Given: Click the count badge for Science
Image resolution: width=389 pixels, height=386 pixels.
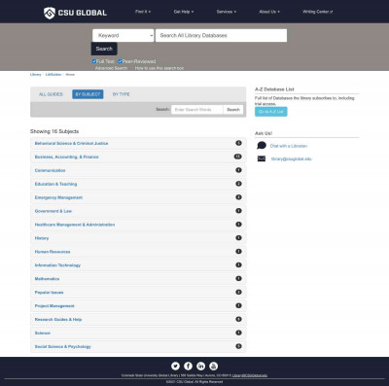Looking at the screenshot, I should point(238,333).
